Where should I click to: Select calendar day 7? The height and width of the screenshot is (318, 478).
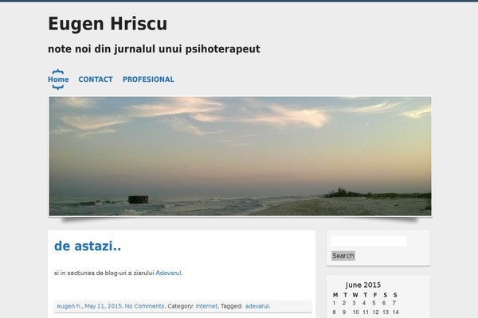pos(394,303)
